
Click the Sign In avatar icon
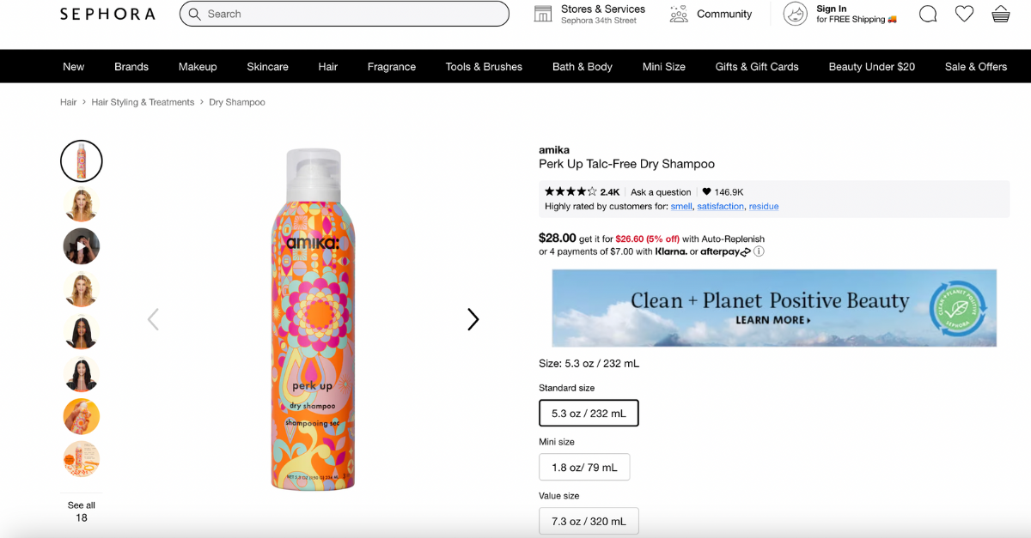[795, 14]
